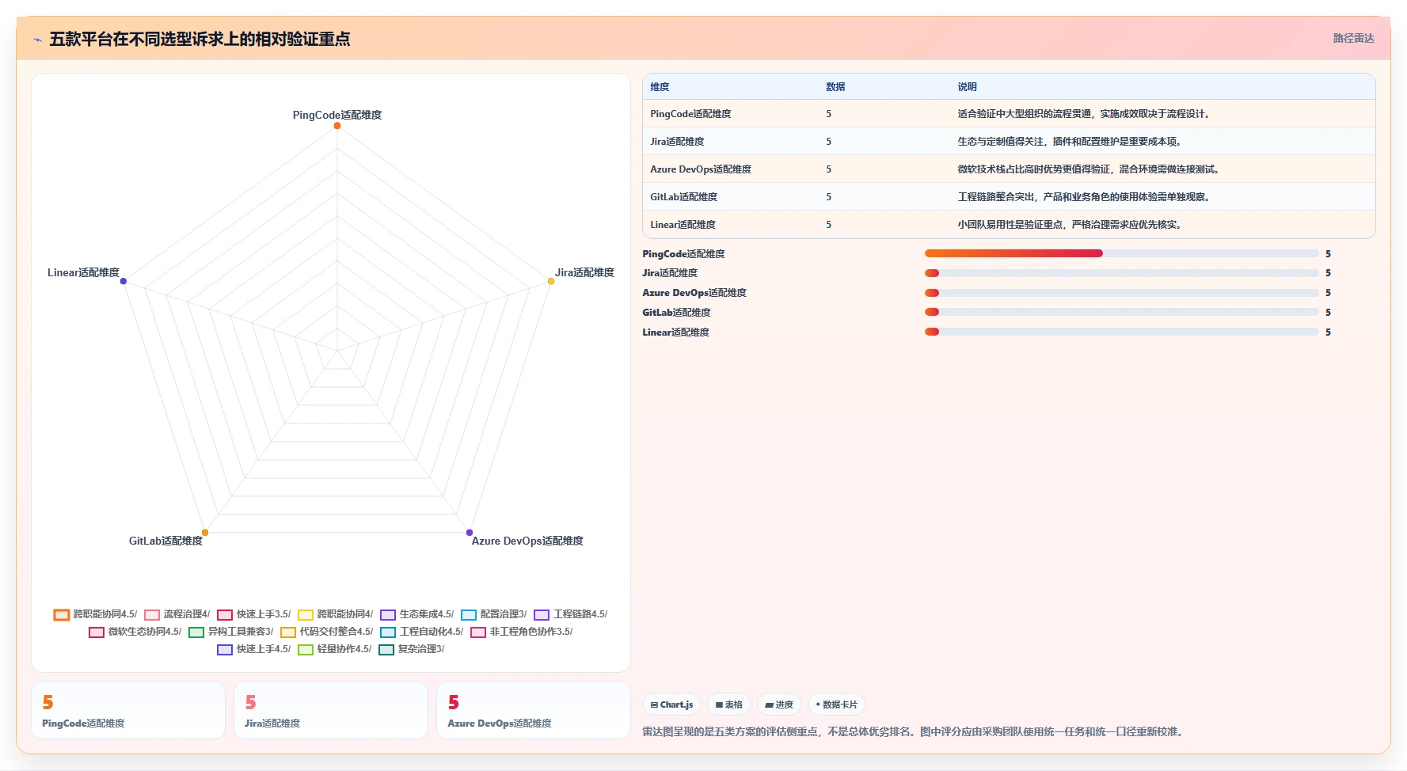This screenshot has width=1407, height=771.
Task: Click the 维度 table column header
Action: [660, 87]
